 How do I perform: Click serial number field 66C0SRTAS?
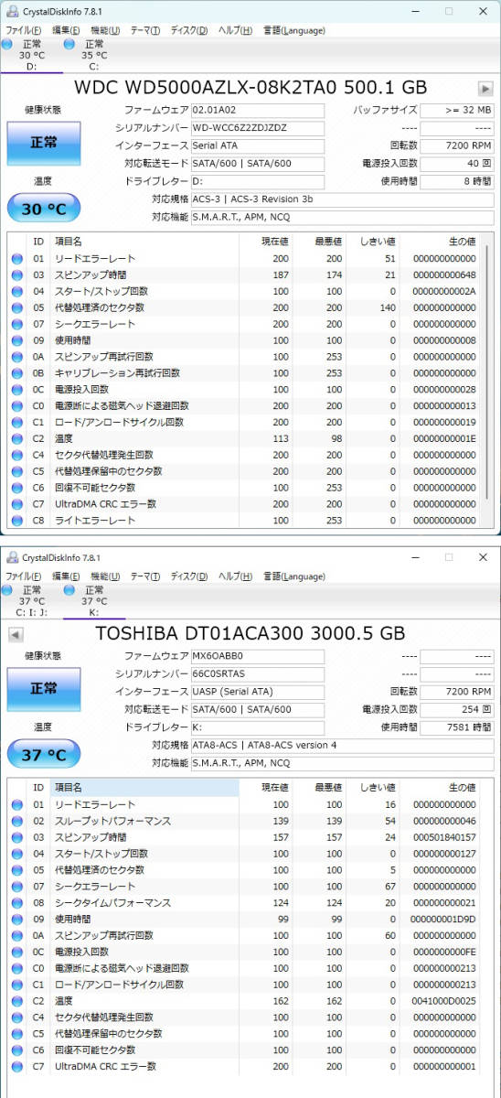(x=258, y=673)
